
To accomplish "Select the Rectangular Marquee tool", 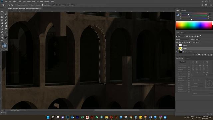I will [x=6, y=12].
